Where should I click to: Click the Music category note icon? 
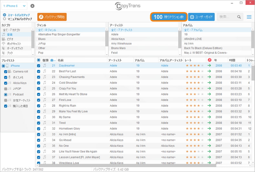click(x=4, y=34)
